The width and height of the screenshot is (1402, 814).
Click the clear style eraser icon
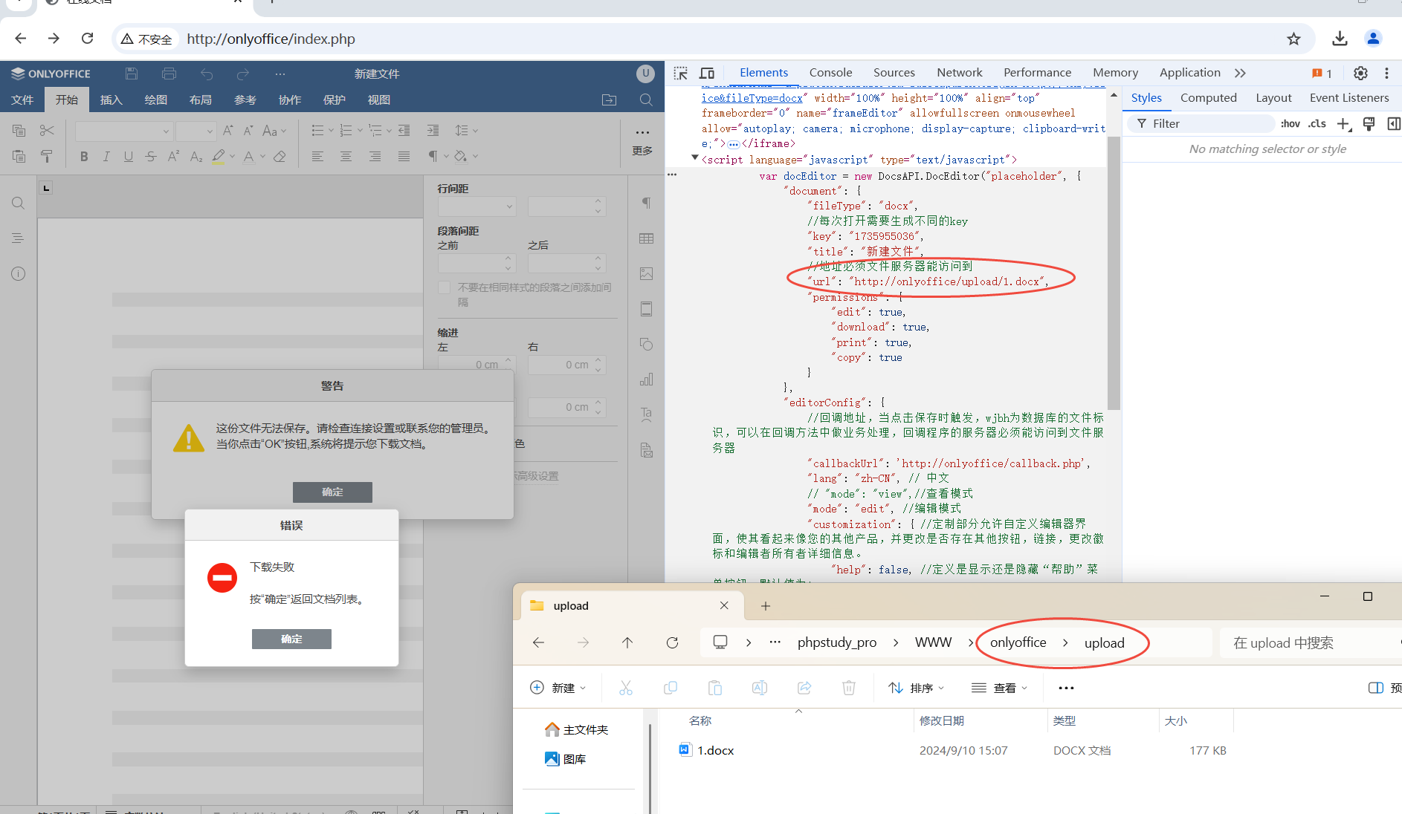[280, 156]
